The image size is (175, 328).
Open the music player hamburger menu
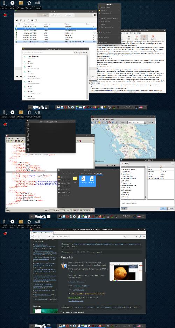[94, 15]
